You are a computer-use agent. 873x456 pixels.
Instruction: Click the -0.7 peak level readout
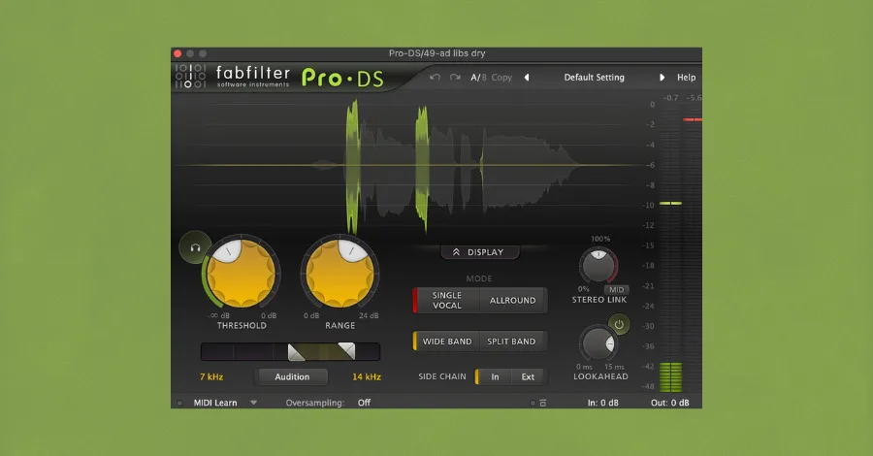[x=671, y=98]
